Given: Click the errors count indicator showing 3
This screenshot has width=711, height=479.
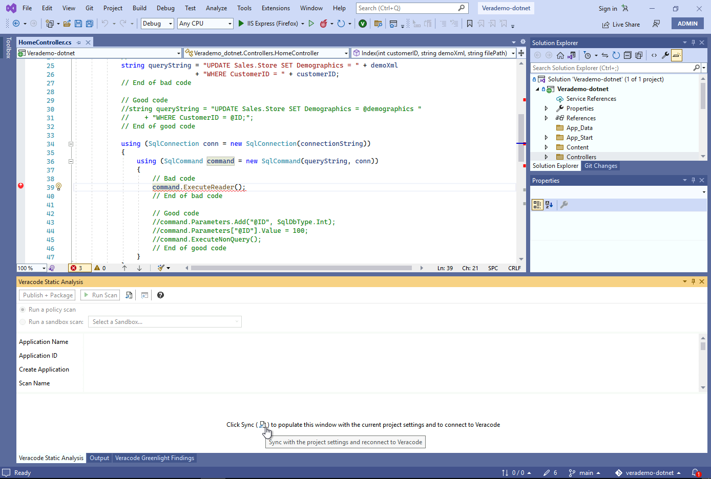Looking at the screenshot, I should pos(79,268).
